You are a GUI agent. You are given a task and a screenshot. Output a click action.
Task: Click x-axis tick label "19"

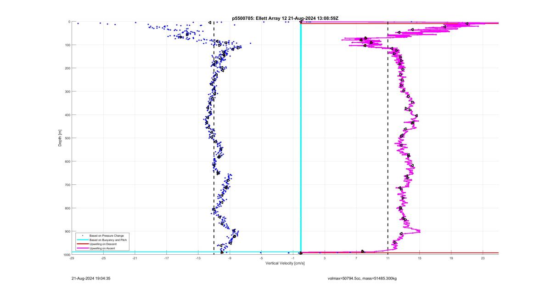point(451,258)
